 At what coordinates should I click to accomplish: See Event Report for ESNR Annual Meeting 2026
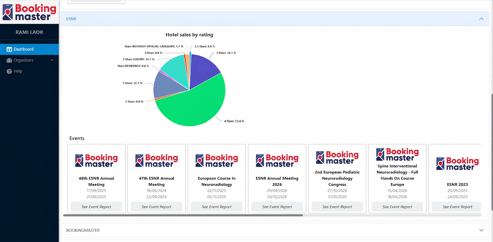[x=277, y=207]
